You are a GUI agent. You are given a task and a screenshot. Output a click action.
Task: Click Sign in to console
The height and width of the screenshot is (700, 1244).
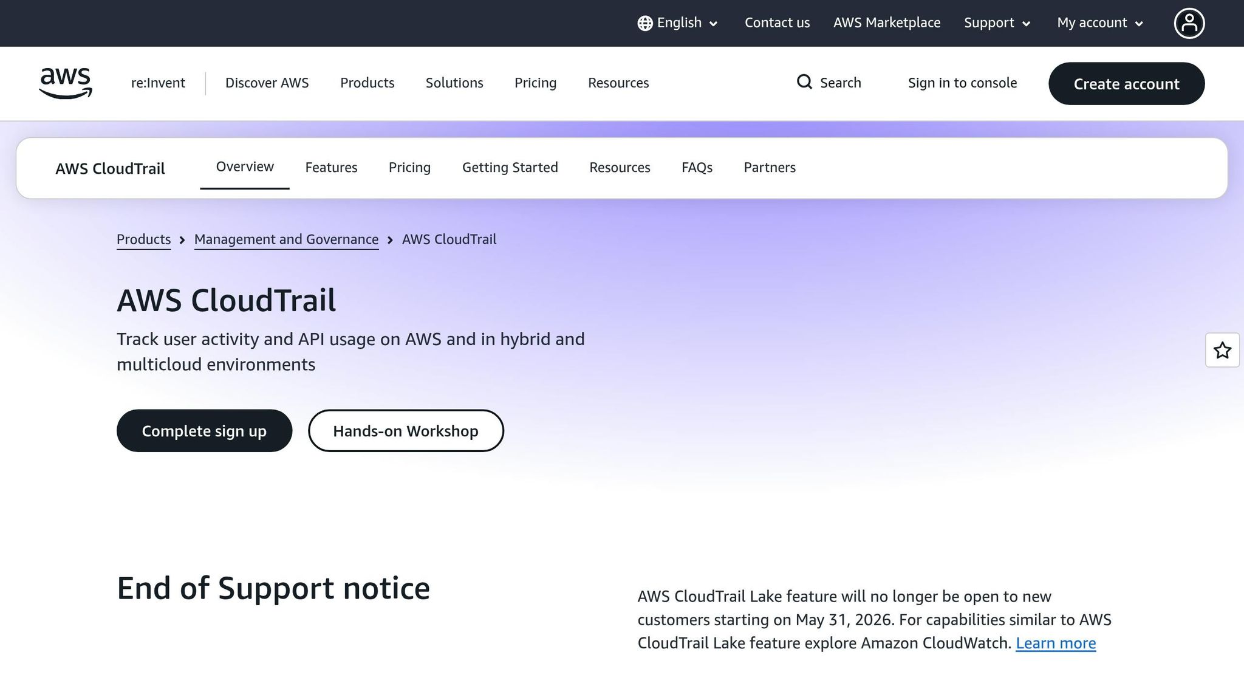[962, 83]
